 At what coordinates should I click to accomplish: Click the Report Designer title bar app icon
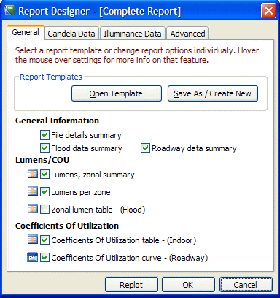[x=9, y=11]
